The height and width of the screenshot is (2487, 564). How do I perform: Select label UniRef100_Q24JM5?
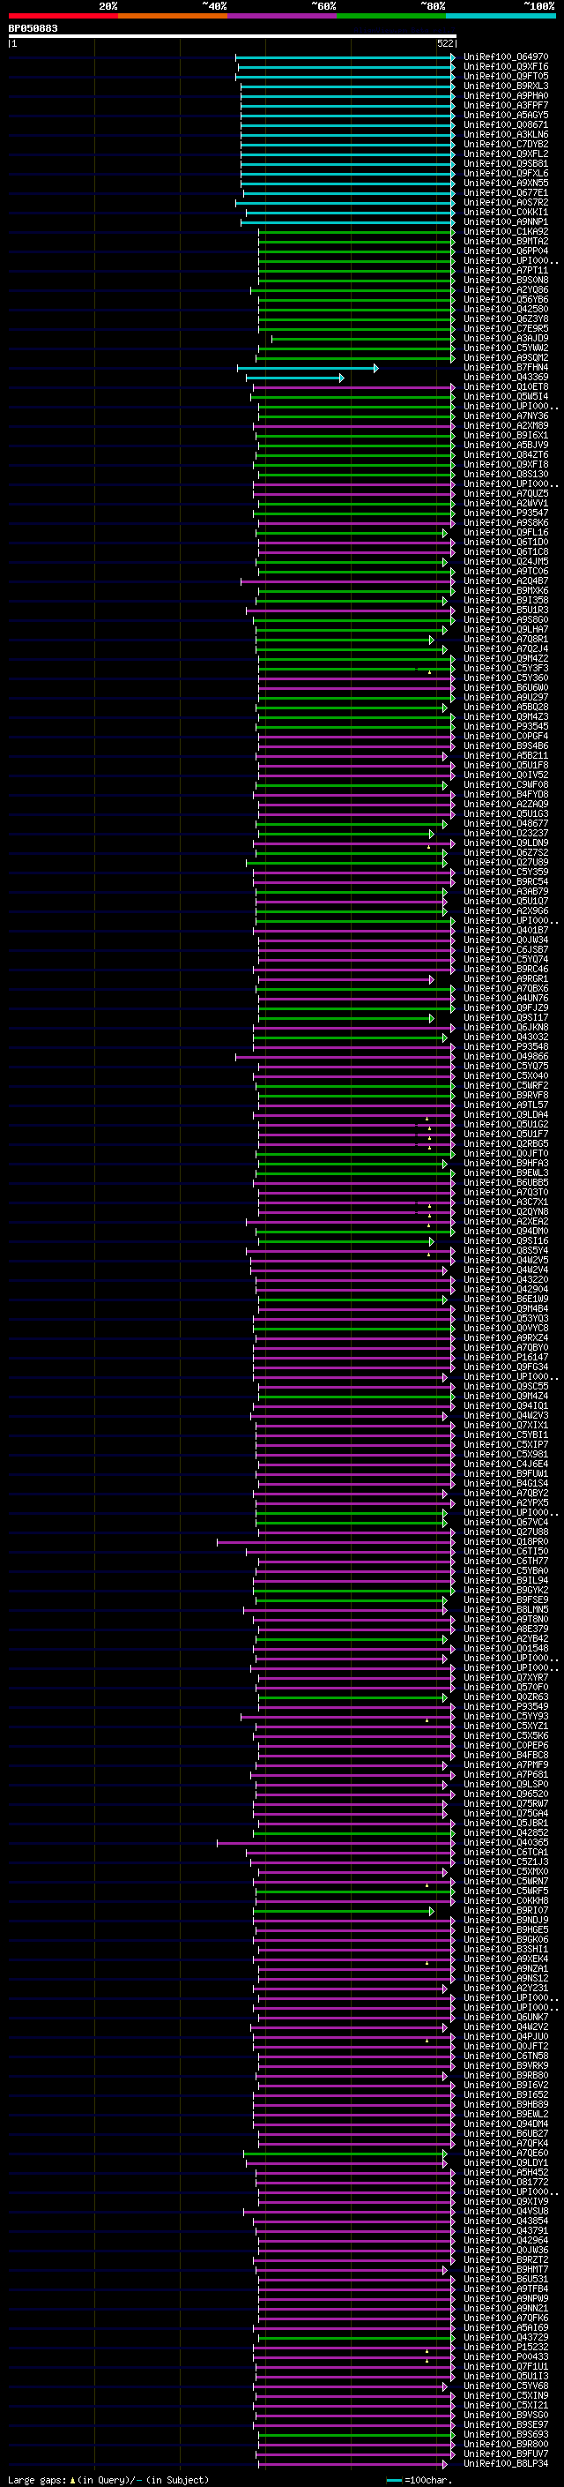coord(506,561)
